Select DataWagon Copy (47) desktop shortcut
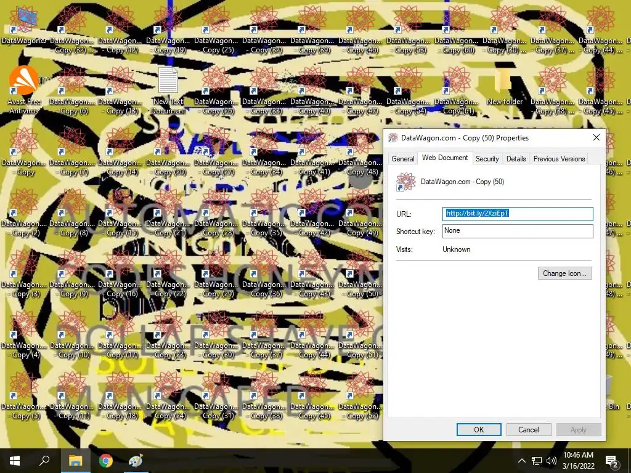Screen dimensions: 631x473 tap(360, 90)
